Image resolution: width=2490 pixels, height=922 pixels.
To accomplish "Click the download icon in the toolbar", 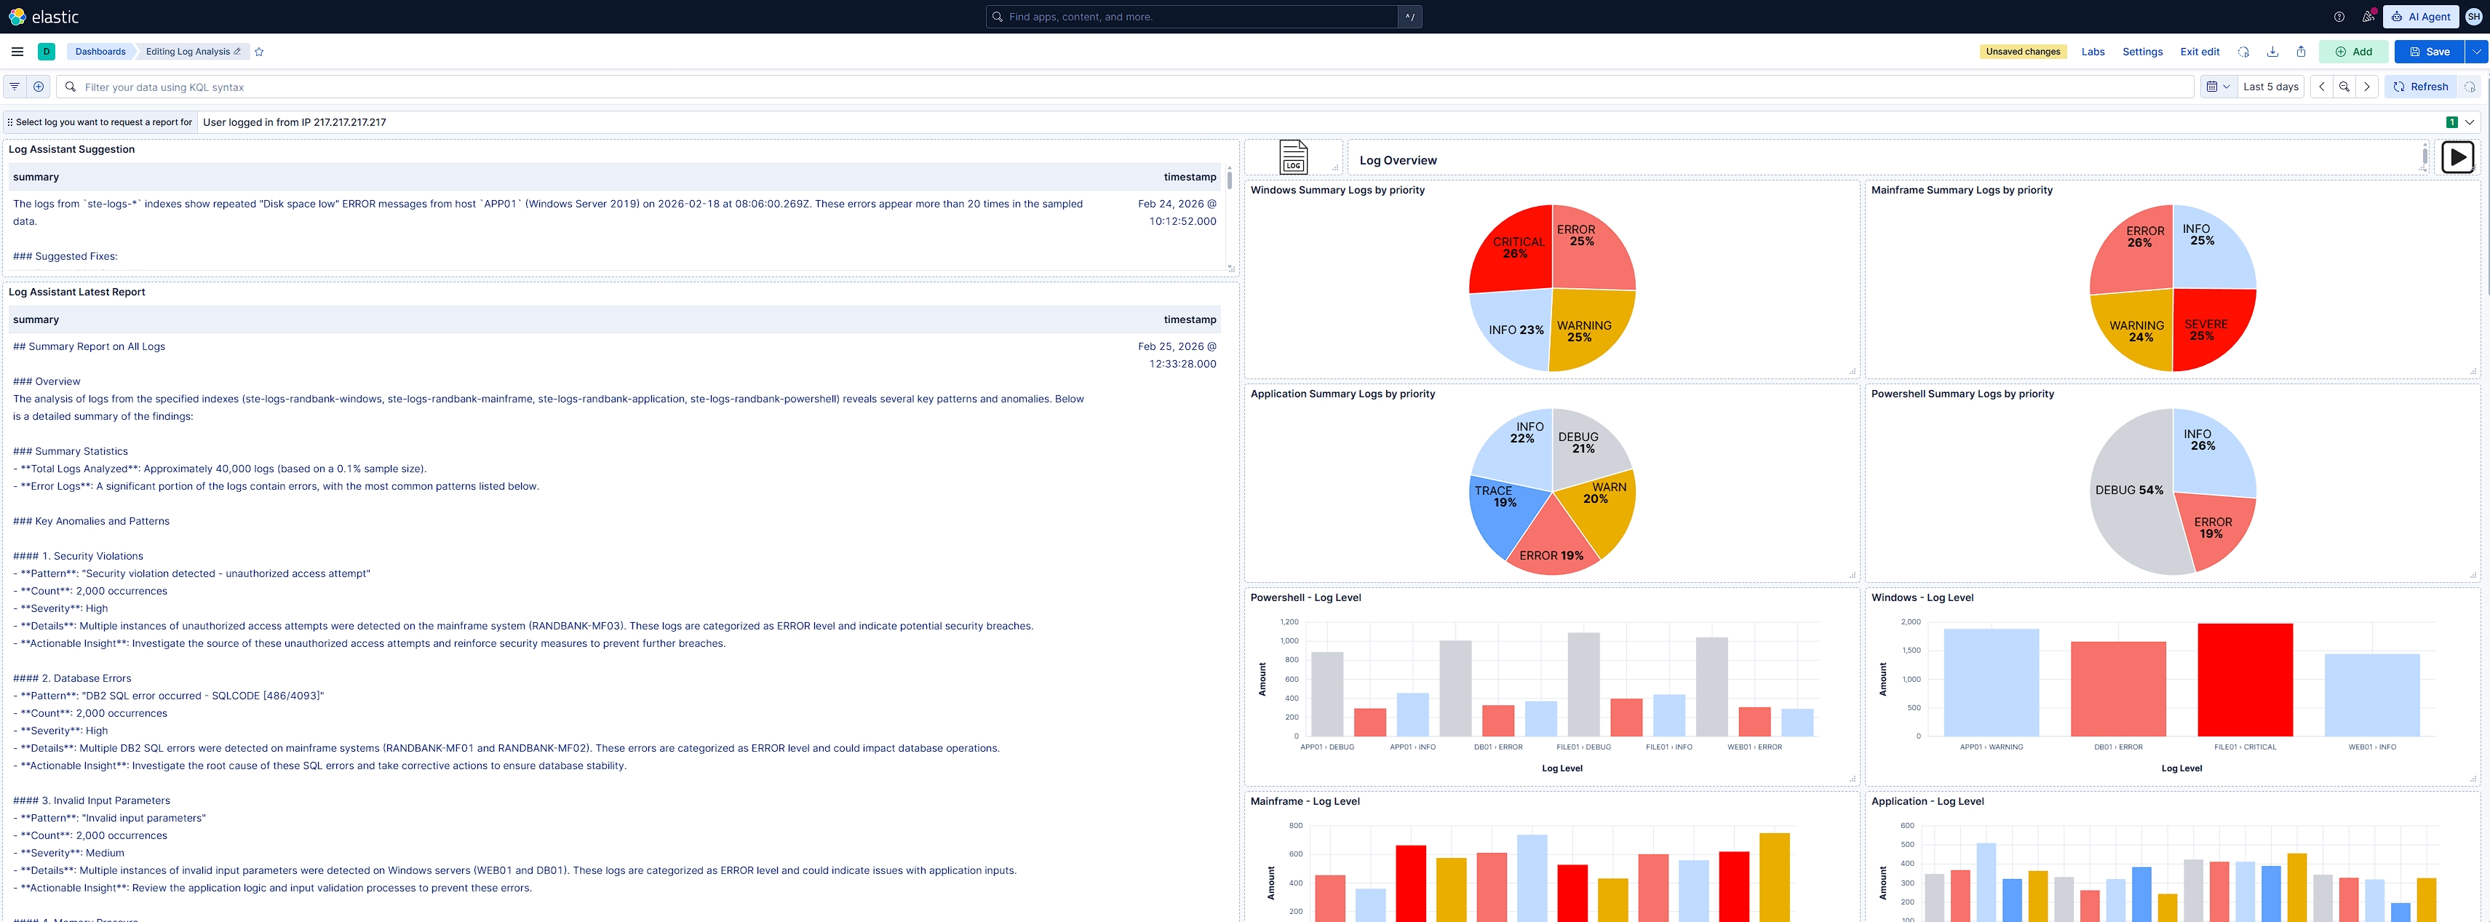I will pyautogui.click(x=2272, y=52).
